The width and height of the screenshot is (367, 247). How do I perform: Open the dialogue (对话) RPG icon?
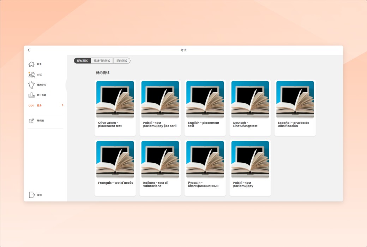pyautogui.click(x=31, y=74)
